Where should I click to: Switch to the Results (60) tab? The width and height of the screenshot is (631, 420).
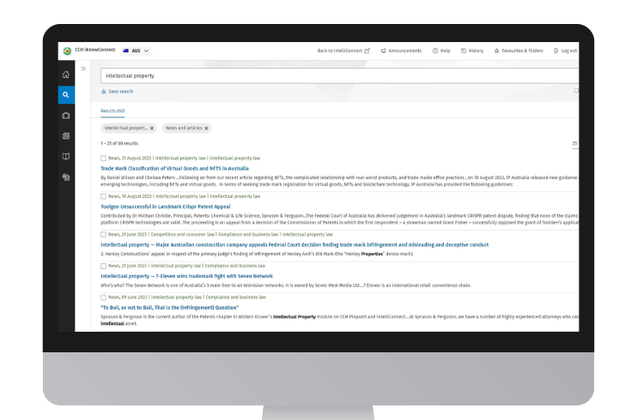point(112,111)
